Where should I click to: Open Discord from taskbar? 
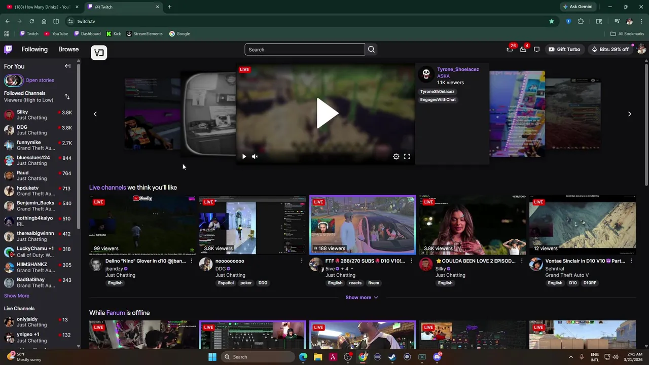coord(437,357)
